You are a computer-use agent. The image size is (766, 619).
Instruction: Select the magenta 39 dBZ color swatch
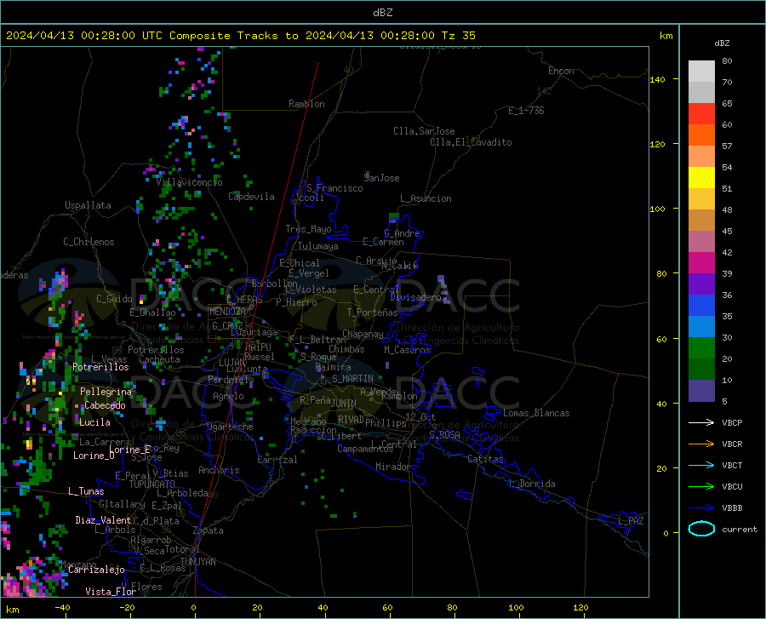pyautogui.click(x=701, y=263)
